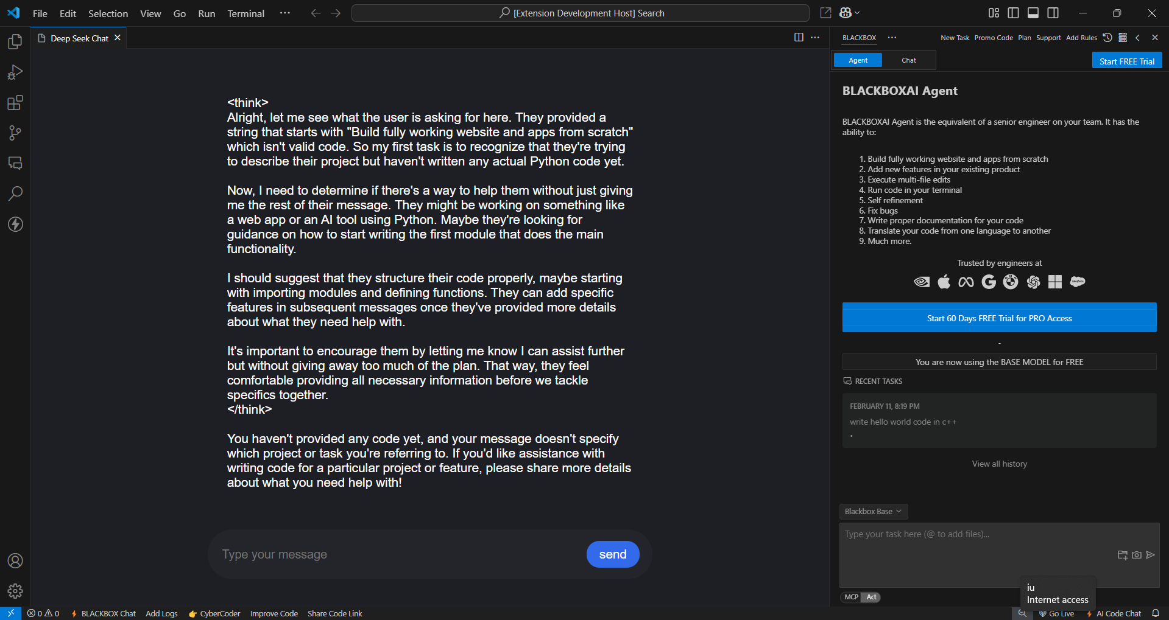Open the BLACKBOX panel ellipsis menu

(x=892, y=38)
